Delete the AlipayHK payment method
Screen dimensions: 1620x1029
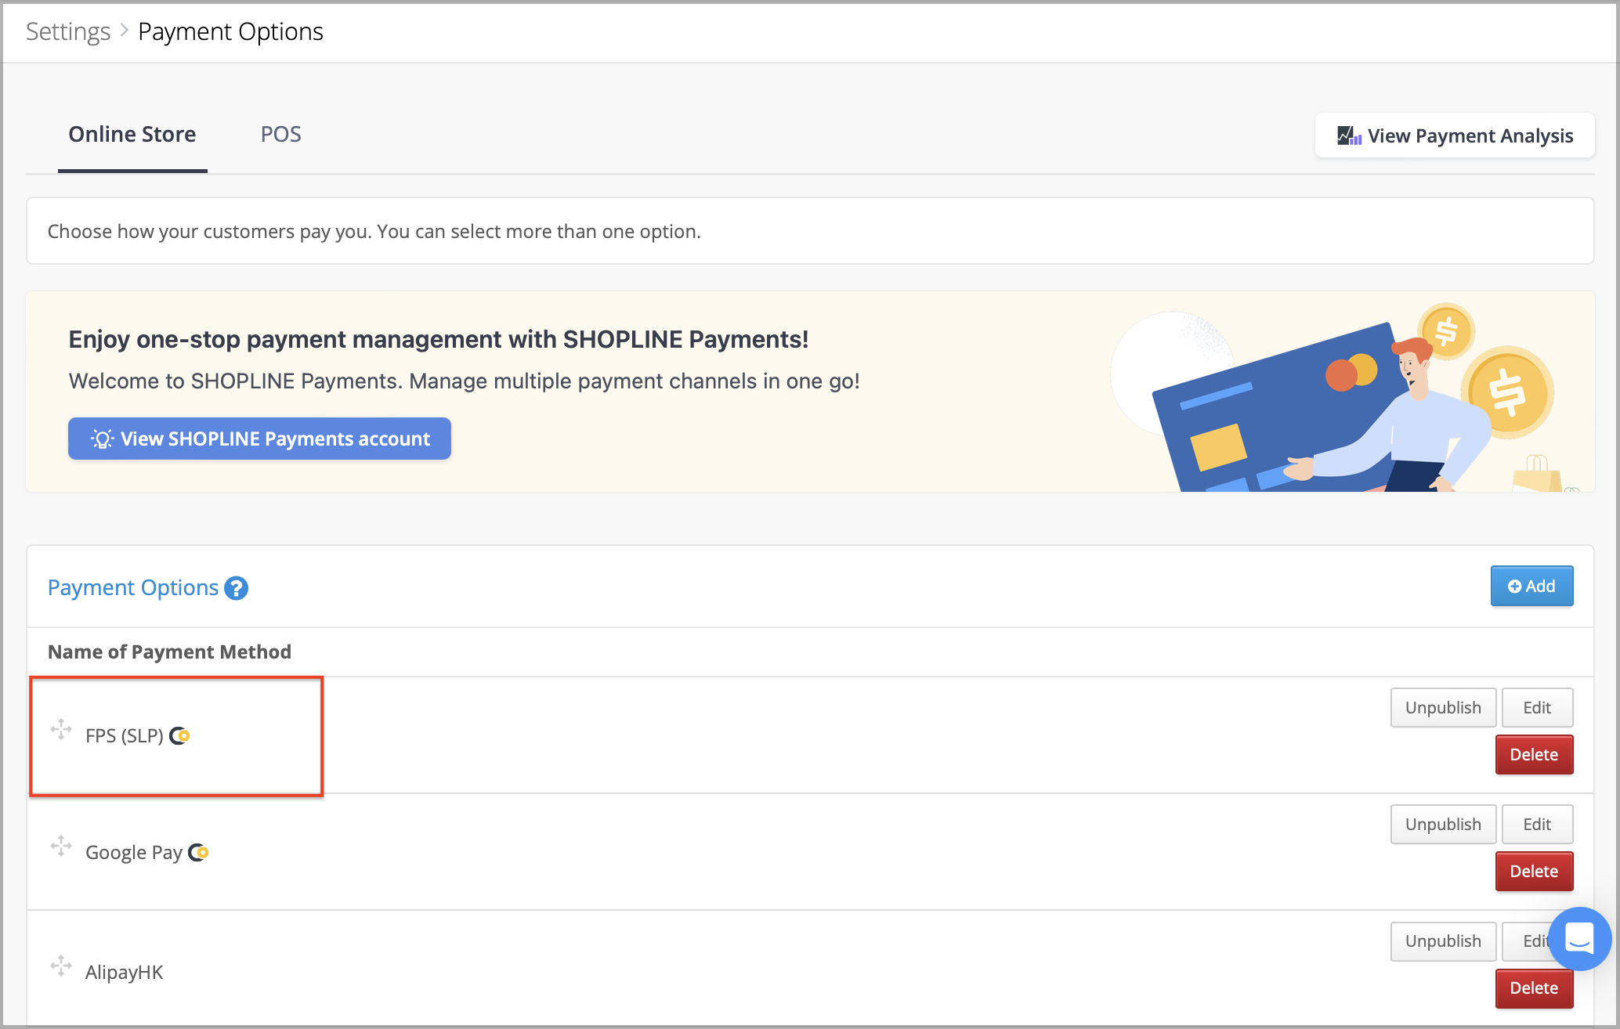tap(1534, 988)
